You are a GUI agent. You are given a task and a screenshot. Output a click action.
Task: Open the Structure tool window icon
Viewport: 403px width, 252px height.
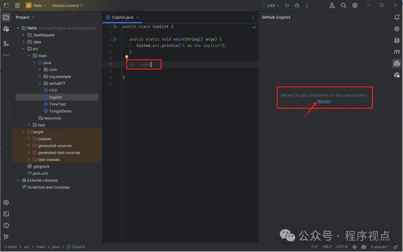[6, 44]
